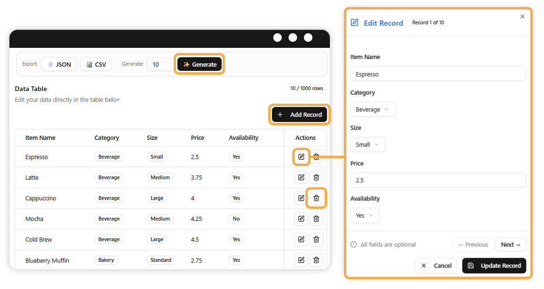Click Update Record to save changes
The height and width of the screenshot is (289, 544).
point(494,266)
